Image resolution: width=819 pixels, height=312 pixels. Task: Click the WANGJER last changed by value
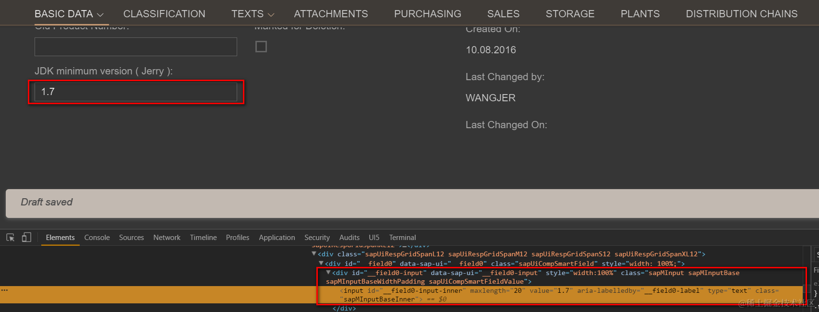click(491, 98)
